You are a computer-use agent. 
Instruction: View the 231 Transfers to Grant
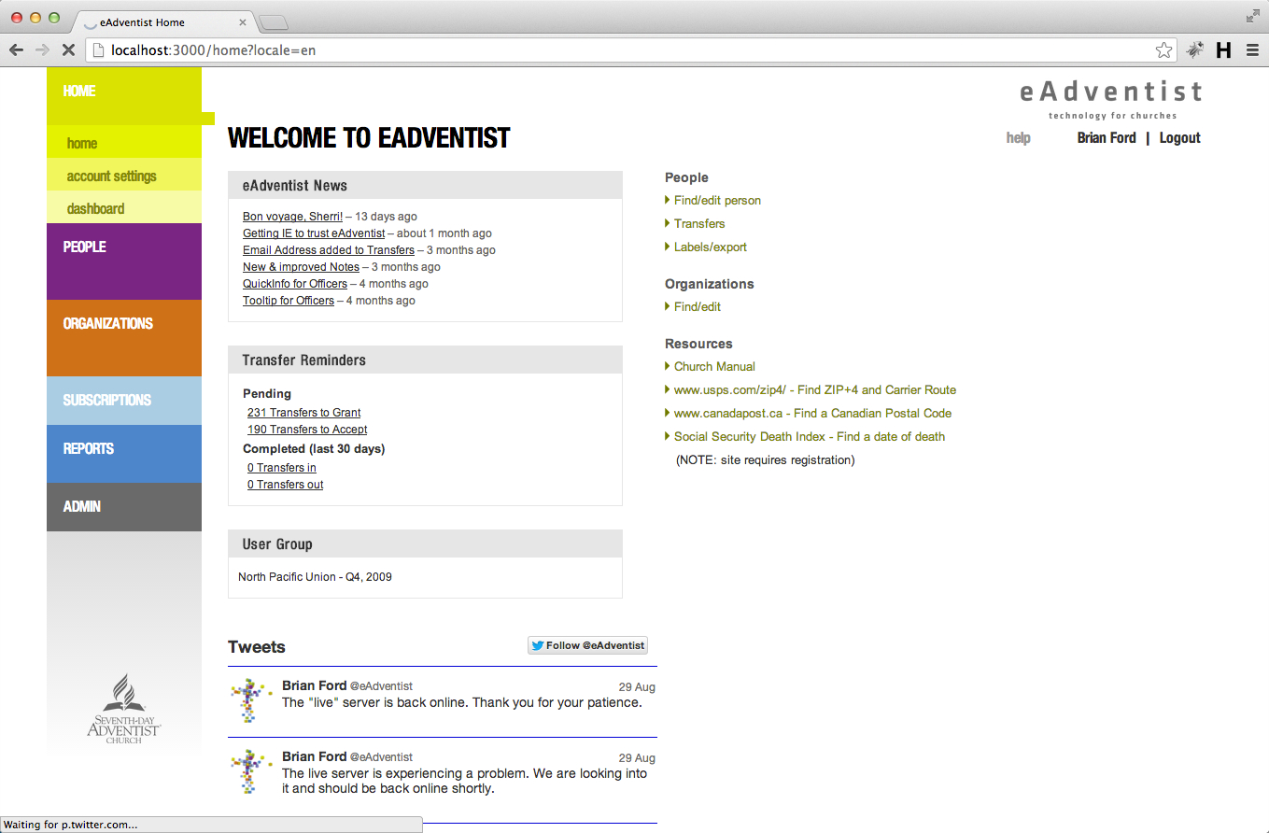[304, 413]
